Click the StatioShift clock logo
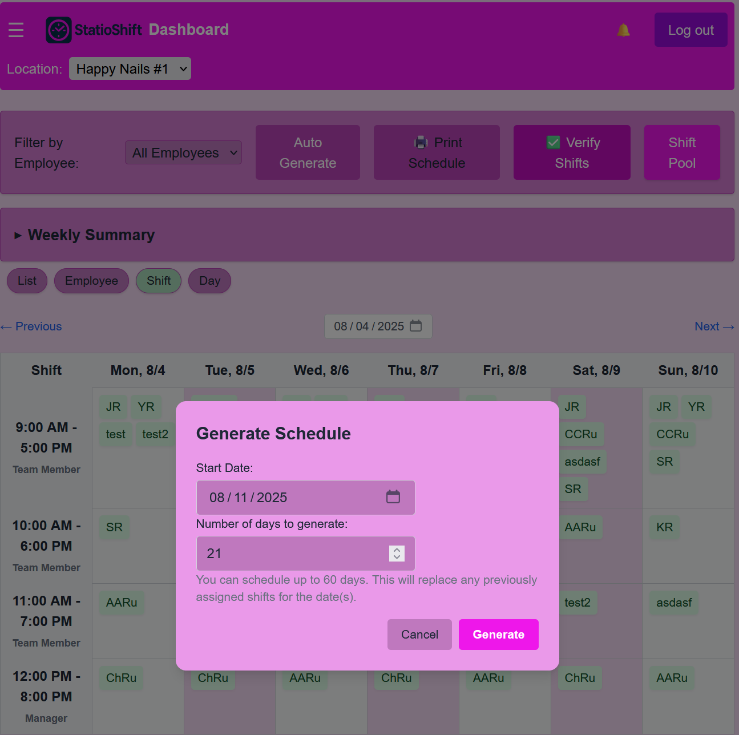Viewport: 739px width, 735px height. (59, 30)
